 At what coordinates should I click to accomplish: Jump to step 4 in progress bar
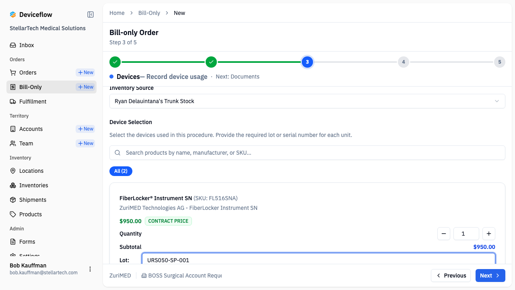pyautogui.click(x=403, y=62)
